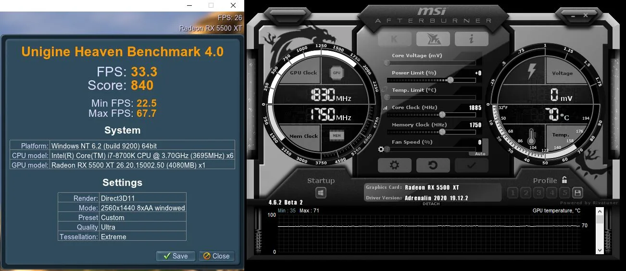Click the Memory Clock value 1750 field
626x271 pixels.
(475, 125)
